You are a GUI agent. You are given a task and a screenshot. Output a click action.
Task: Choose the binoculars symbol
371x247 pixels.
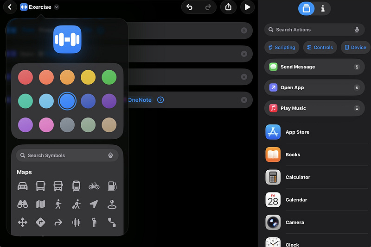(x=22, y=204)
